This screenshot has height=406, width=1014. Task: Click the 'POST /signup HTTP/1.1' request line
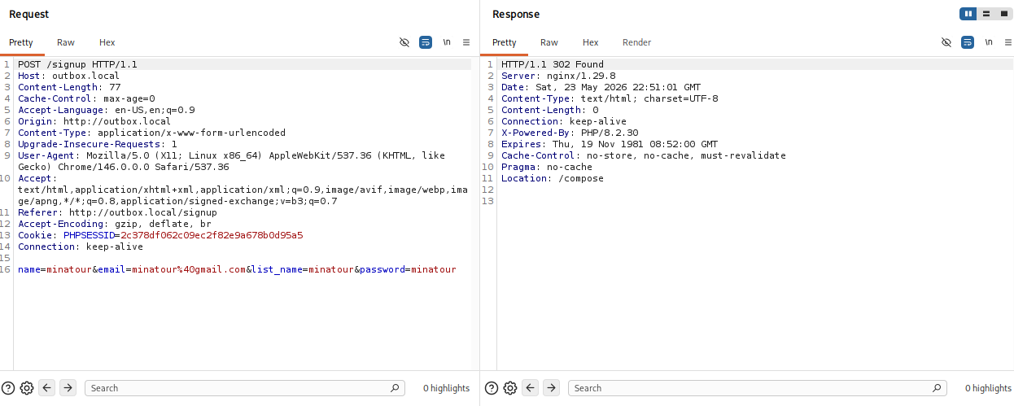tap(77, 64)
